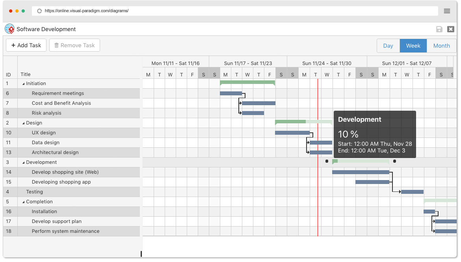Click the browser reload icon
The width and height of the screenshot is (461, 262).
tap(39, 11)
